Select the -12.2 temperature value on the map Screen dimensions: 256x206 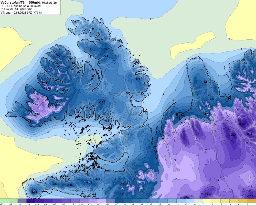pos(208,106)
